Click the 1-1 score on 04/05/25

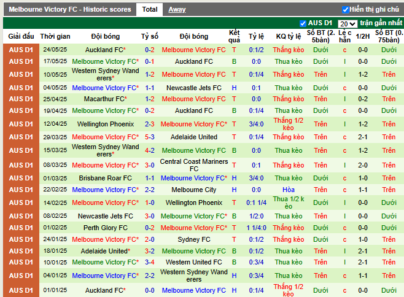pyautogui.click(x=149, y=88)
